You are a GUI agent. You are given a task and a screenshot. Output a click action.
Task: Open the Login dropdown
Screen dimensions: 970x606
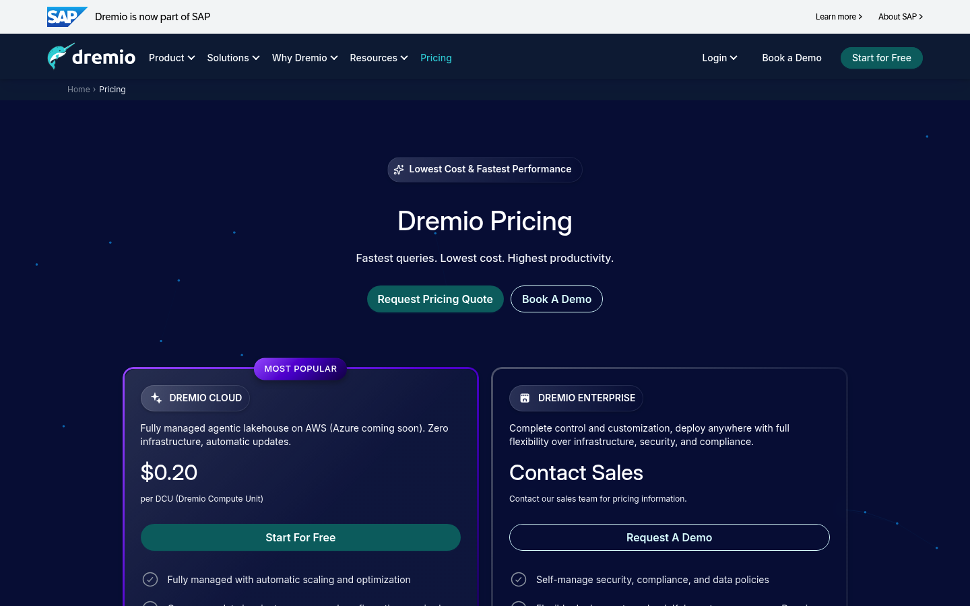(719, 58)
